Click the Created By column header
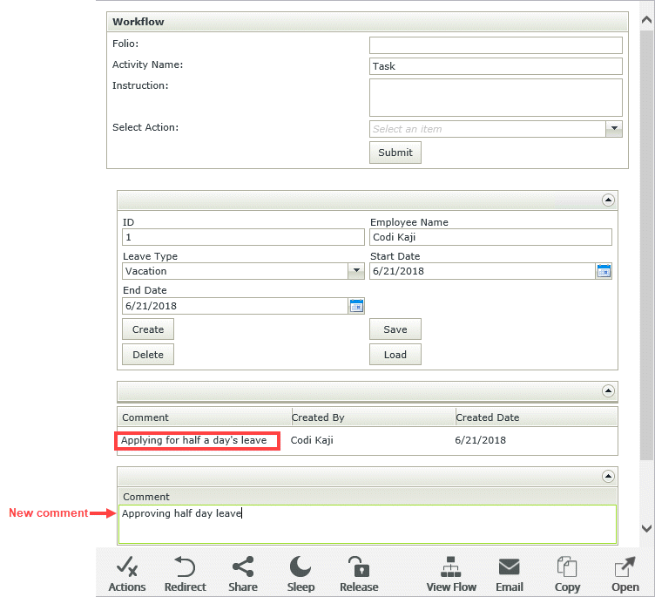The image size is (655, 597). click(x=374, y=417)
